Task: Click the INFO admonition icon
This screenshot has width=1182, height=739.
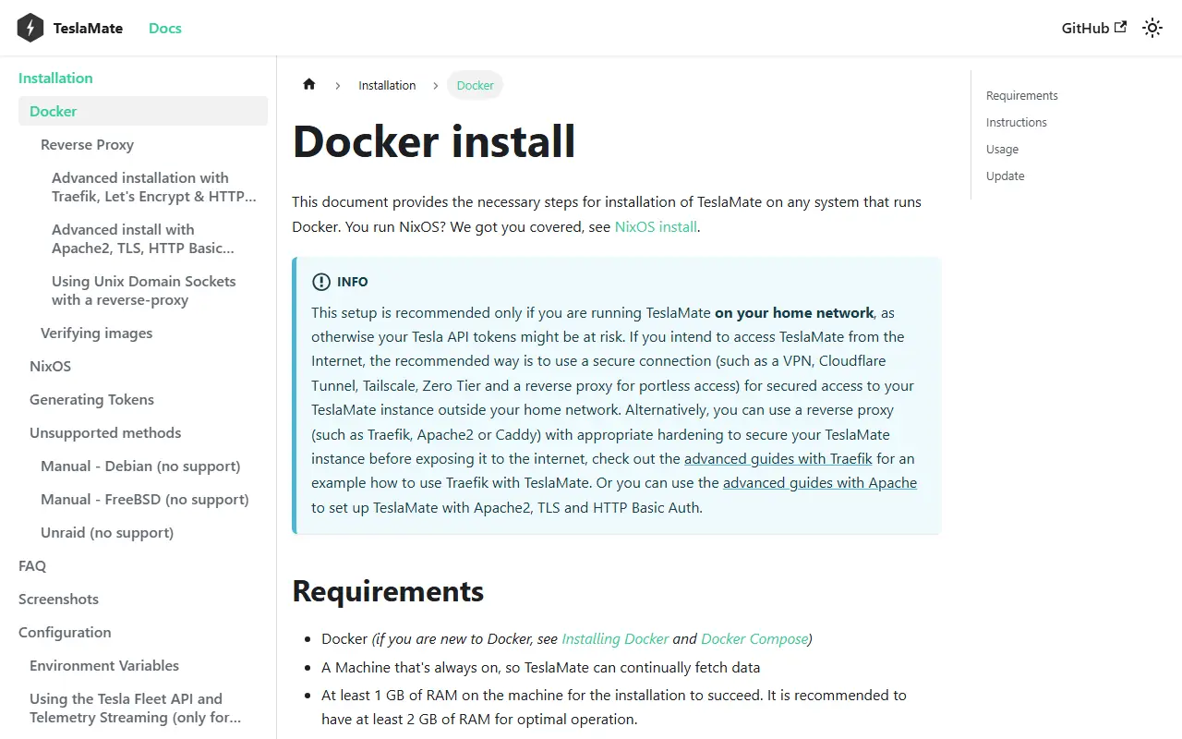Action: (320, 282)
